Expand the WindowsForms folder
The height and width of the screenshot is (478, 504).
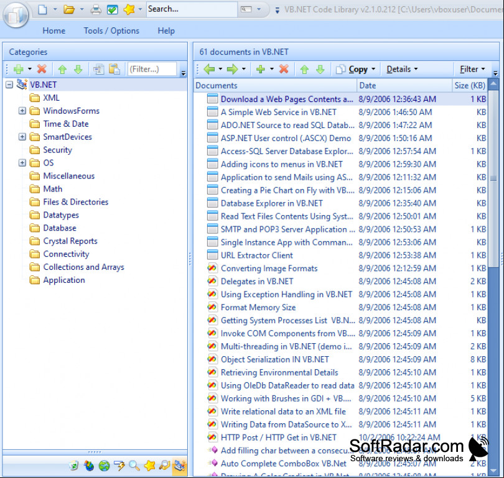(22, 111)
